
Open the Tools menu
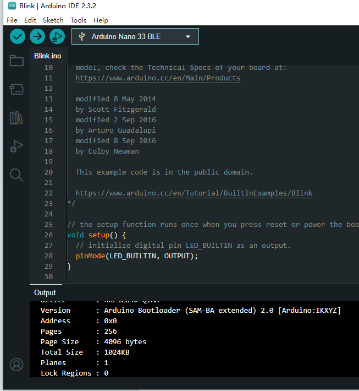(x=79, y=20)
